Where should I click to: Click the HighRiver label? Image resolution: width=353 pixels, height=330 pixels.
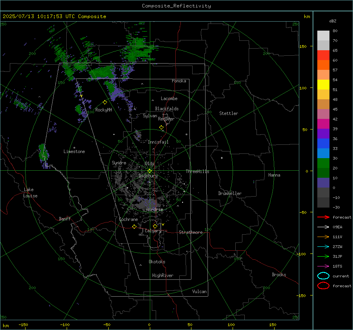(163, 275)
